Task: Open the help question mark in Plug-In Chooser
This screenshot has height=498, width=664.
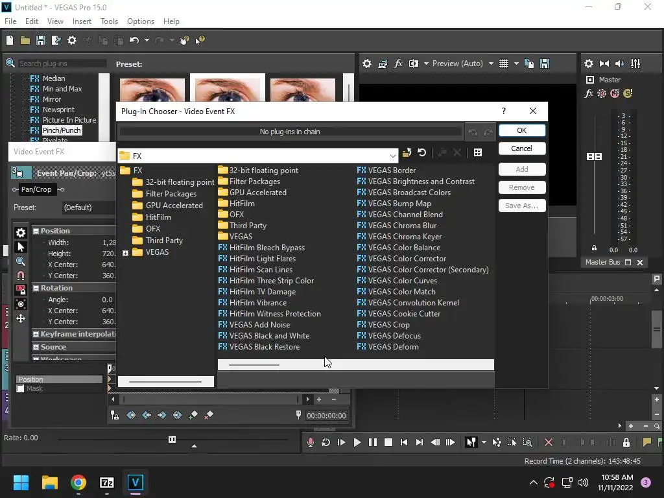Action: (503, 111)
